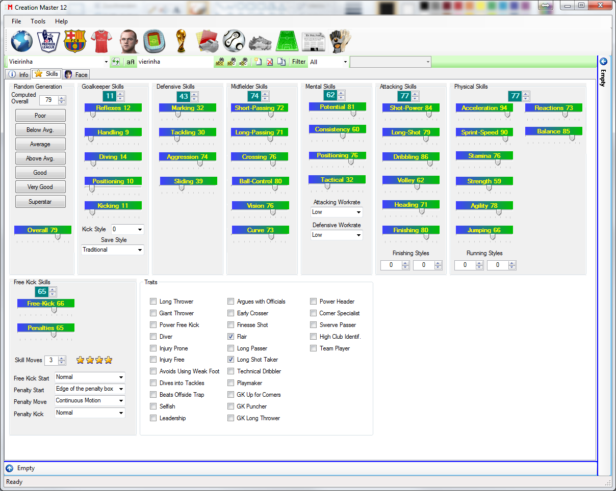The width and height of the screenshot is (616, 491).
Task: Click the globe country icon in toolbar
Action: click(22, 41)
